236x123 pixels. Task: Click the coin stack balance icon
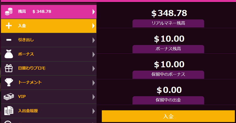(9, 12)
